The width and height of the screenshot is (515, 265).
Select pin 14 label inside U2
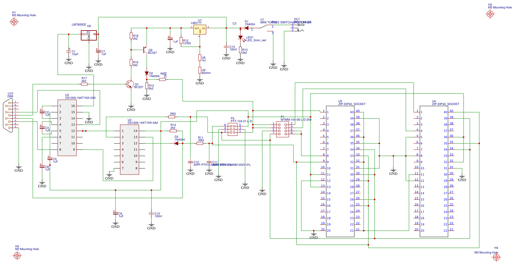coord(135,131)
